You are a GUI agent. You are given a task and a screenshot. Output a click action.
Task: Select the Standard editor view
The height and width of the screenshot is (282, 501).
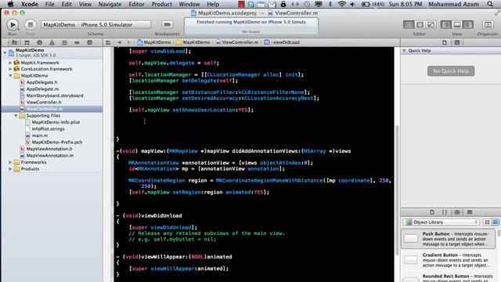click(x=409, y=24)
